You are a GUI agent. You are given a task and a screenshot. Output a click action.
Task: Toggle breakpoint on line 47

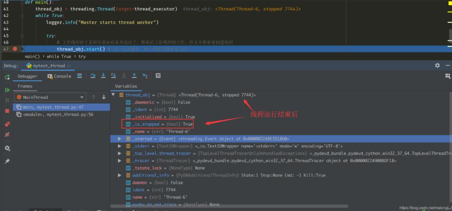pyautogui.click(x=15, y=49)
